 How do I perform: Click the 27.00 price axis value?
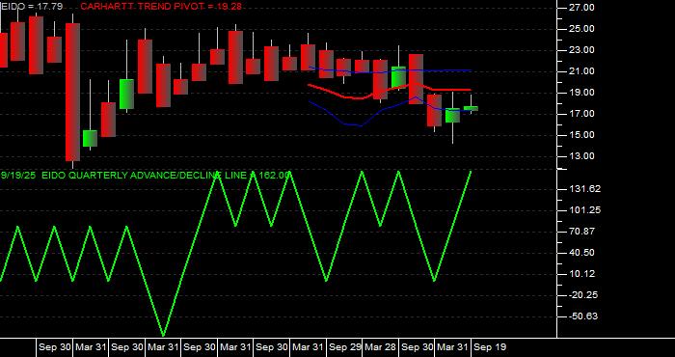[x=582, y=8]
